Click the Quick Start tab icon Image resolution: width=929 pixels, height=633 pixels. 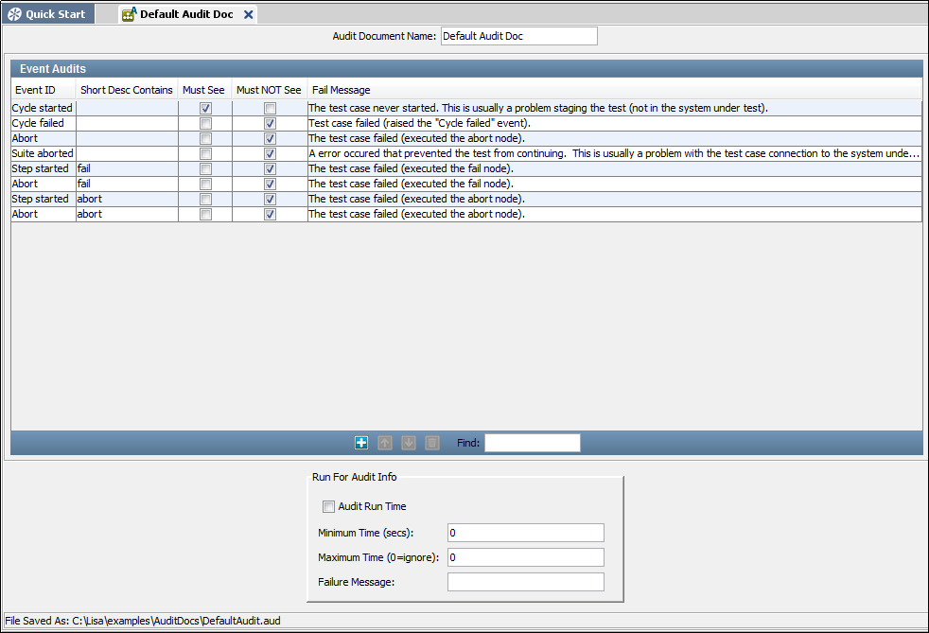[x=15, y=14]
